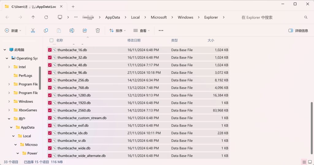The image size is (314, 165).
Task: Sort by 名称 column header
Action: [x=60, y=40]
